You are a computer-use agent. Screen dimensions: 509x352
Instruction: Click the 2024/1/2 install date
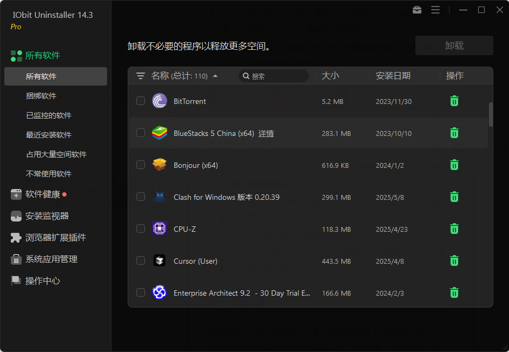click(x=390, y=165)
